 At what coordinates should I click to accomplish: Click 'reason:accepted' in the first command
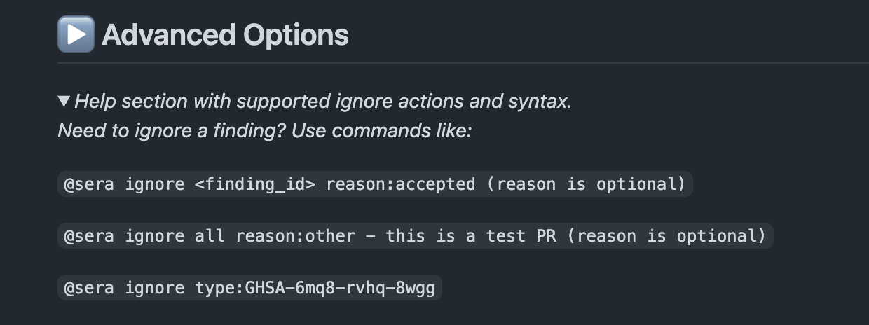[401, 184]
